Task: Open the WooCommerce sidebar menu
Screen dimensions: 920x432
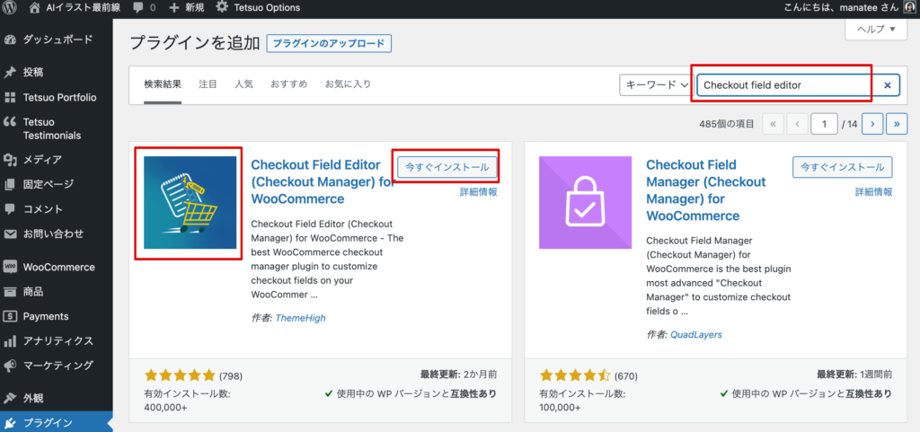Action: tap(57, 267)
